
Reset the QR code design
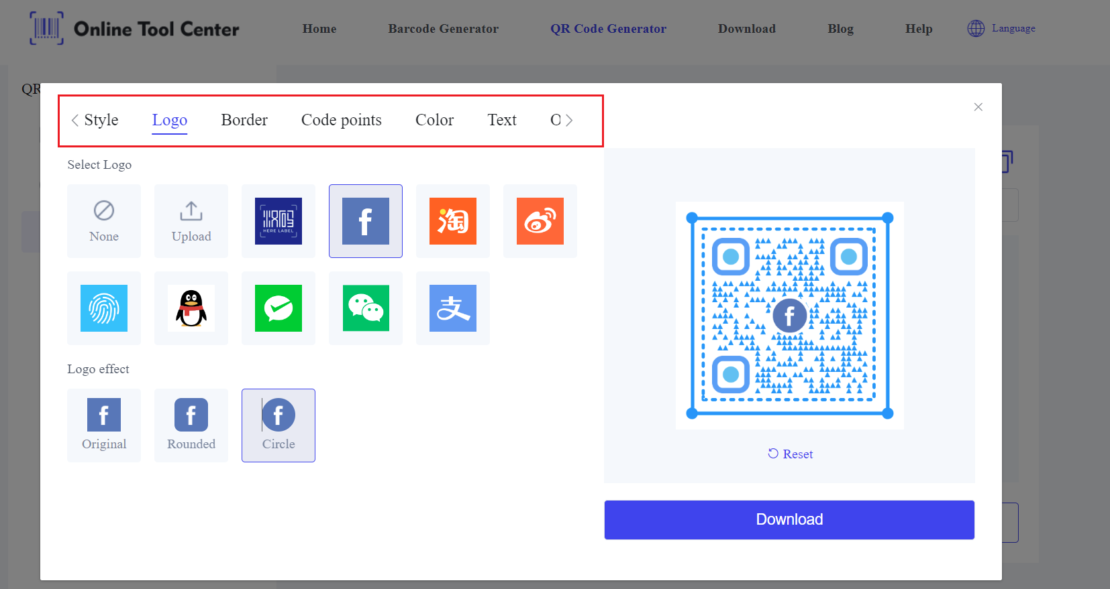(x=791, y=454)
